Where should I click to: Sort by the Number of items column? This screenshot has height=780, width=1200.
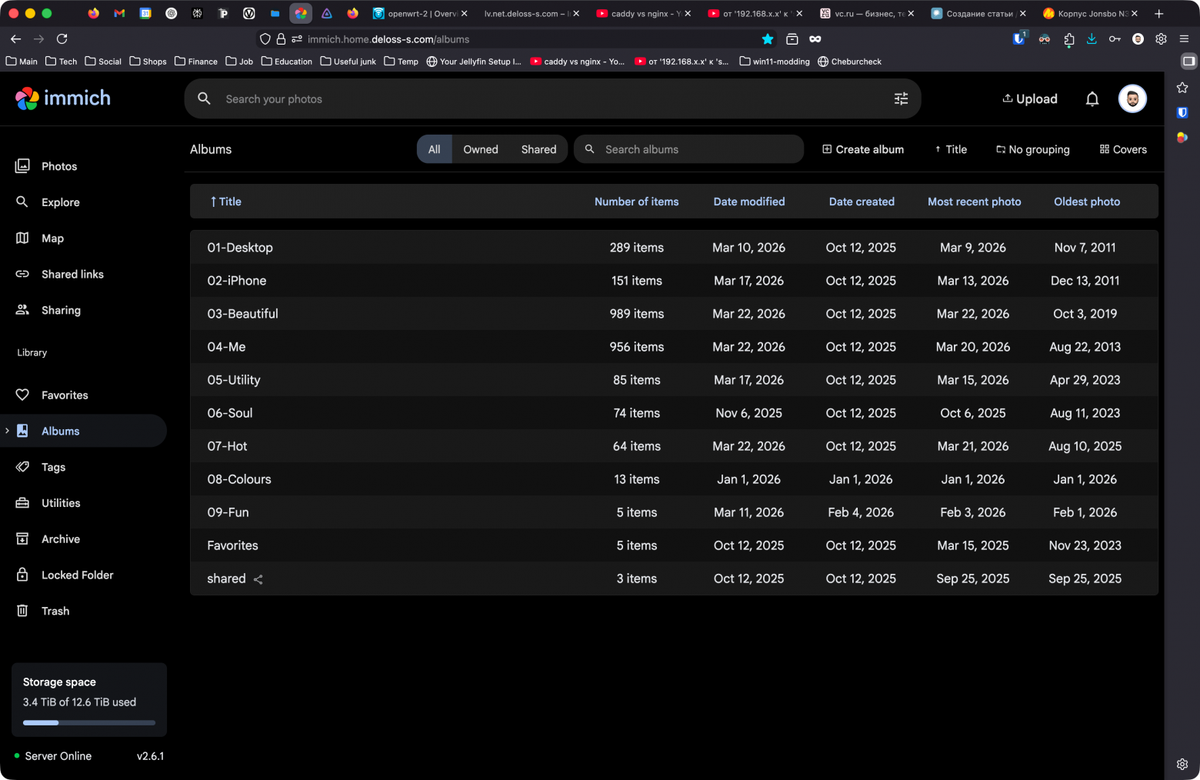point(636,202)
